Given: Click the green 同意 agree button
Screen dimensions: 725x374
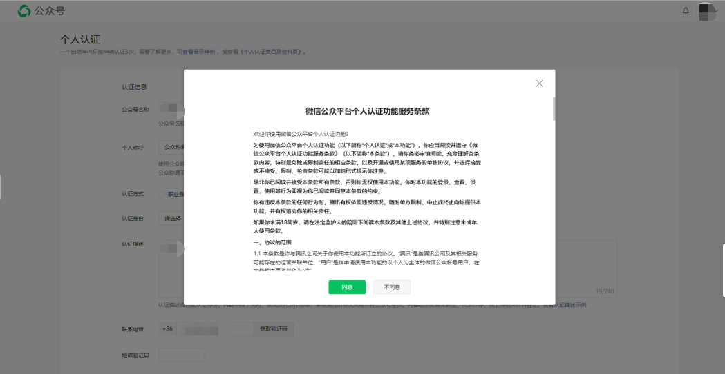Looking at the screenshot, I should 347,287.
